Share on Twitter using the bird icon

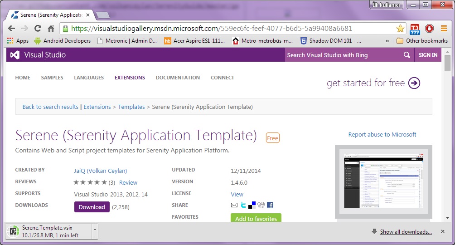click(x=243, y=205)
